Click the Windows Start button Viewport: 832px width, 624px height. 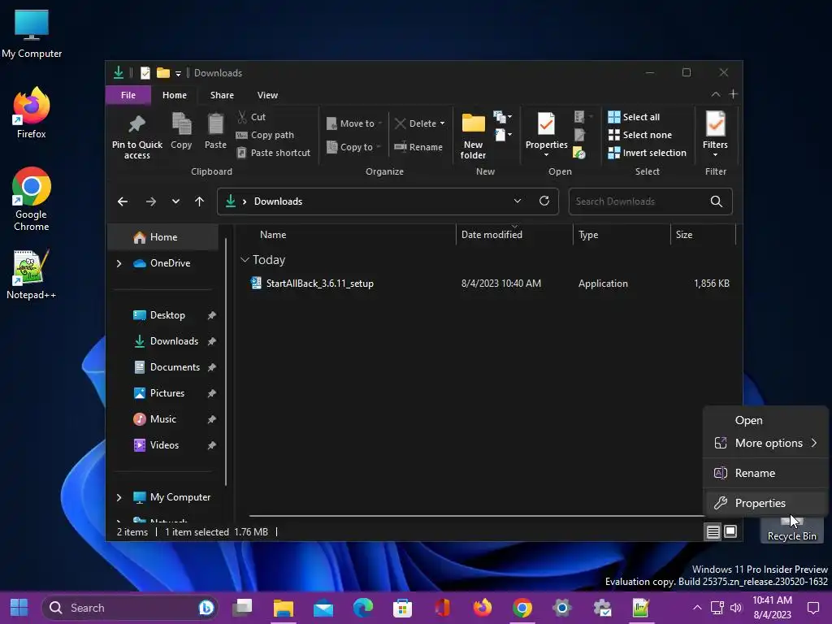click(x=19, y=608)
